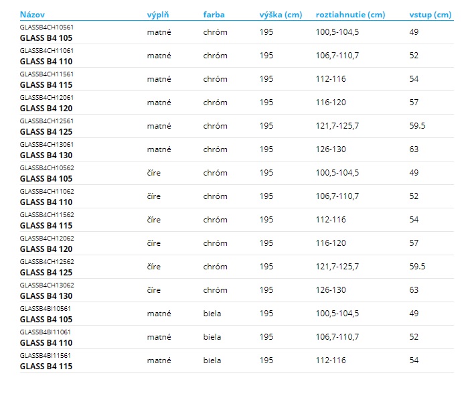
Task: Select product code GLASSB4CH10562
Action: point(47,168)
